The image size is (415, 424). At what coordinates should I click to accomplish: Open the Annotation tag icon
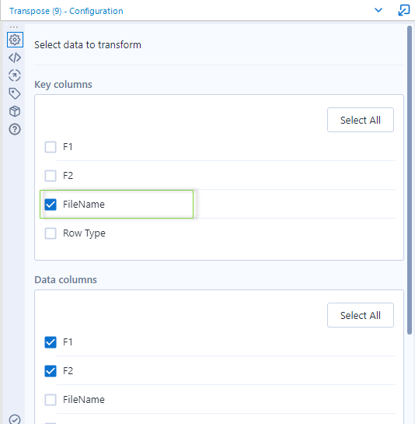click(15, 93)
